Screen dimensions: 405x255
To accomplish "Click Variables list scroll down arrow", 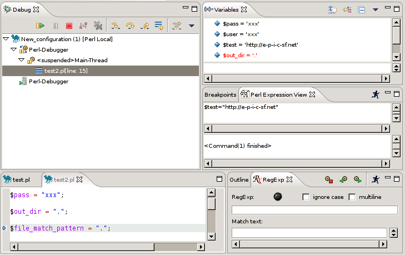I will pyautogui.click(x=396, y=57).
